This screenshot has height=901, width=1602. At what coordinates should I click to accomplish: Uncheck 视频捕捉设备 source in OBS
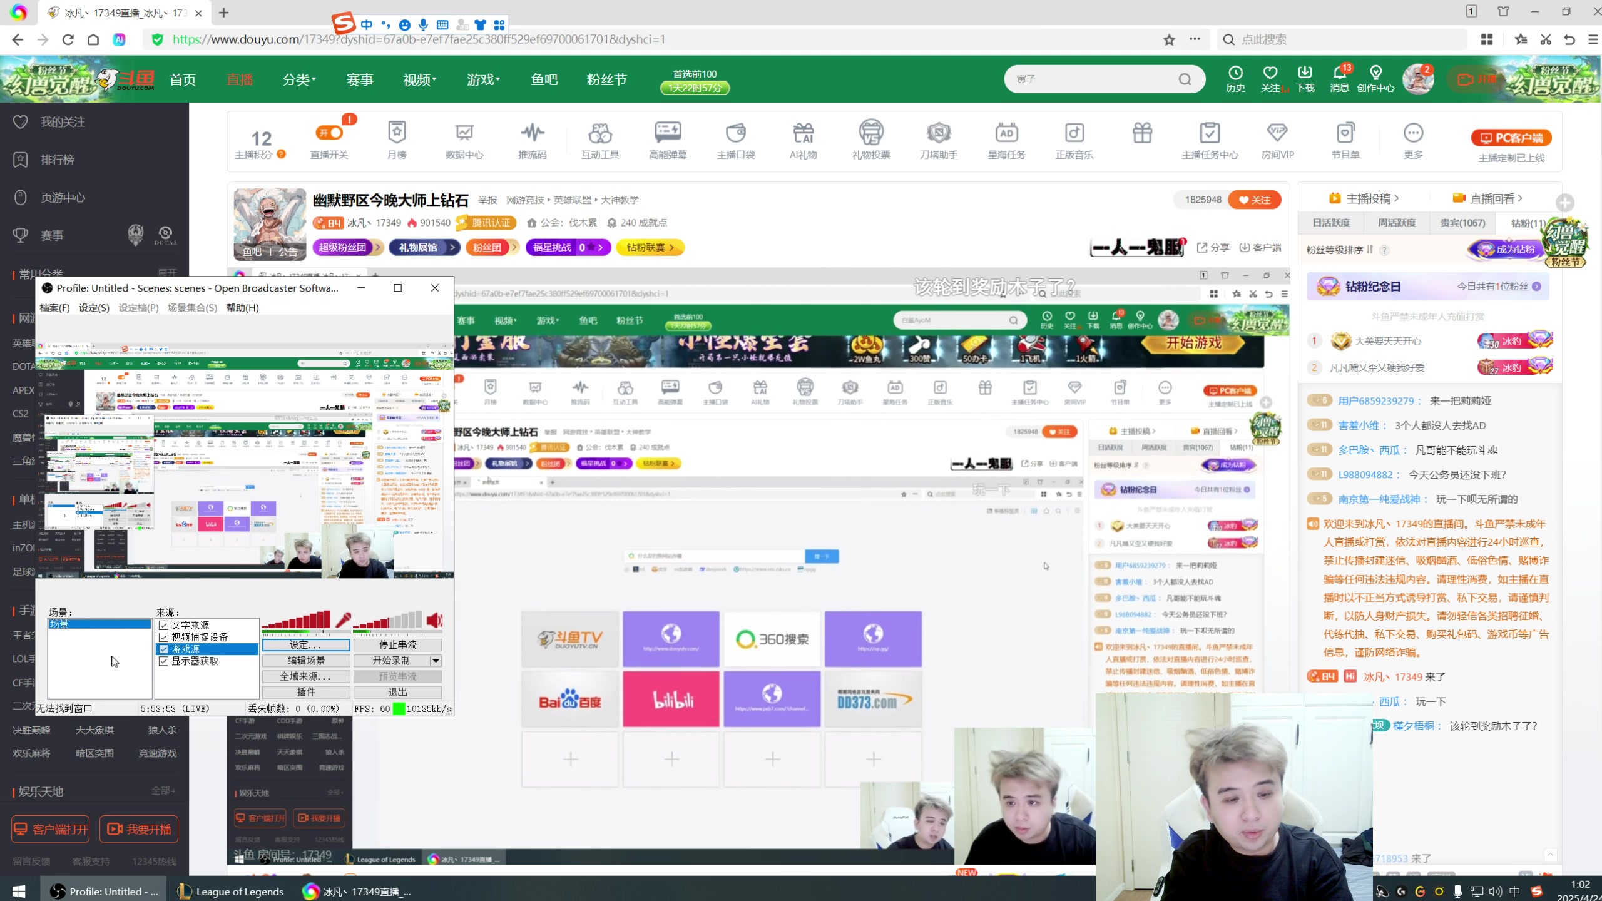pos(163,637)
